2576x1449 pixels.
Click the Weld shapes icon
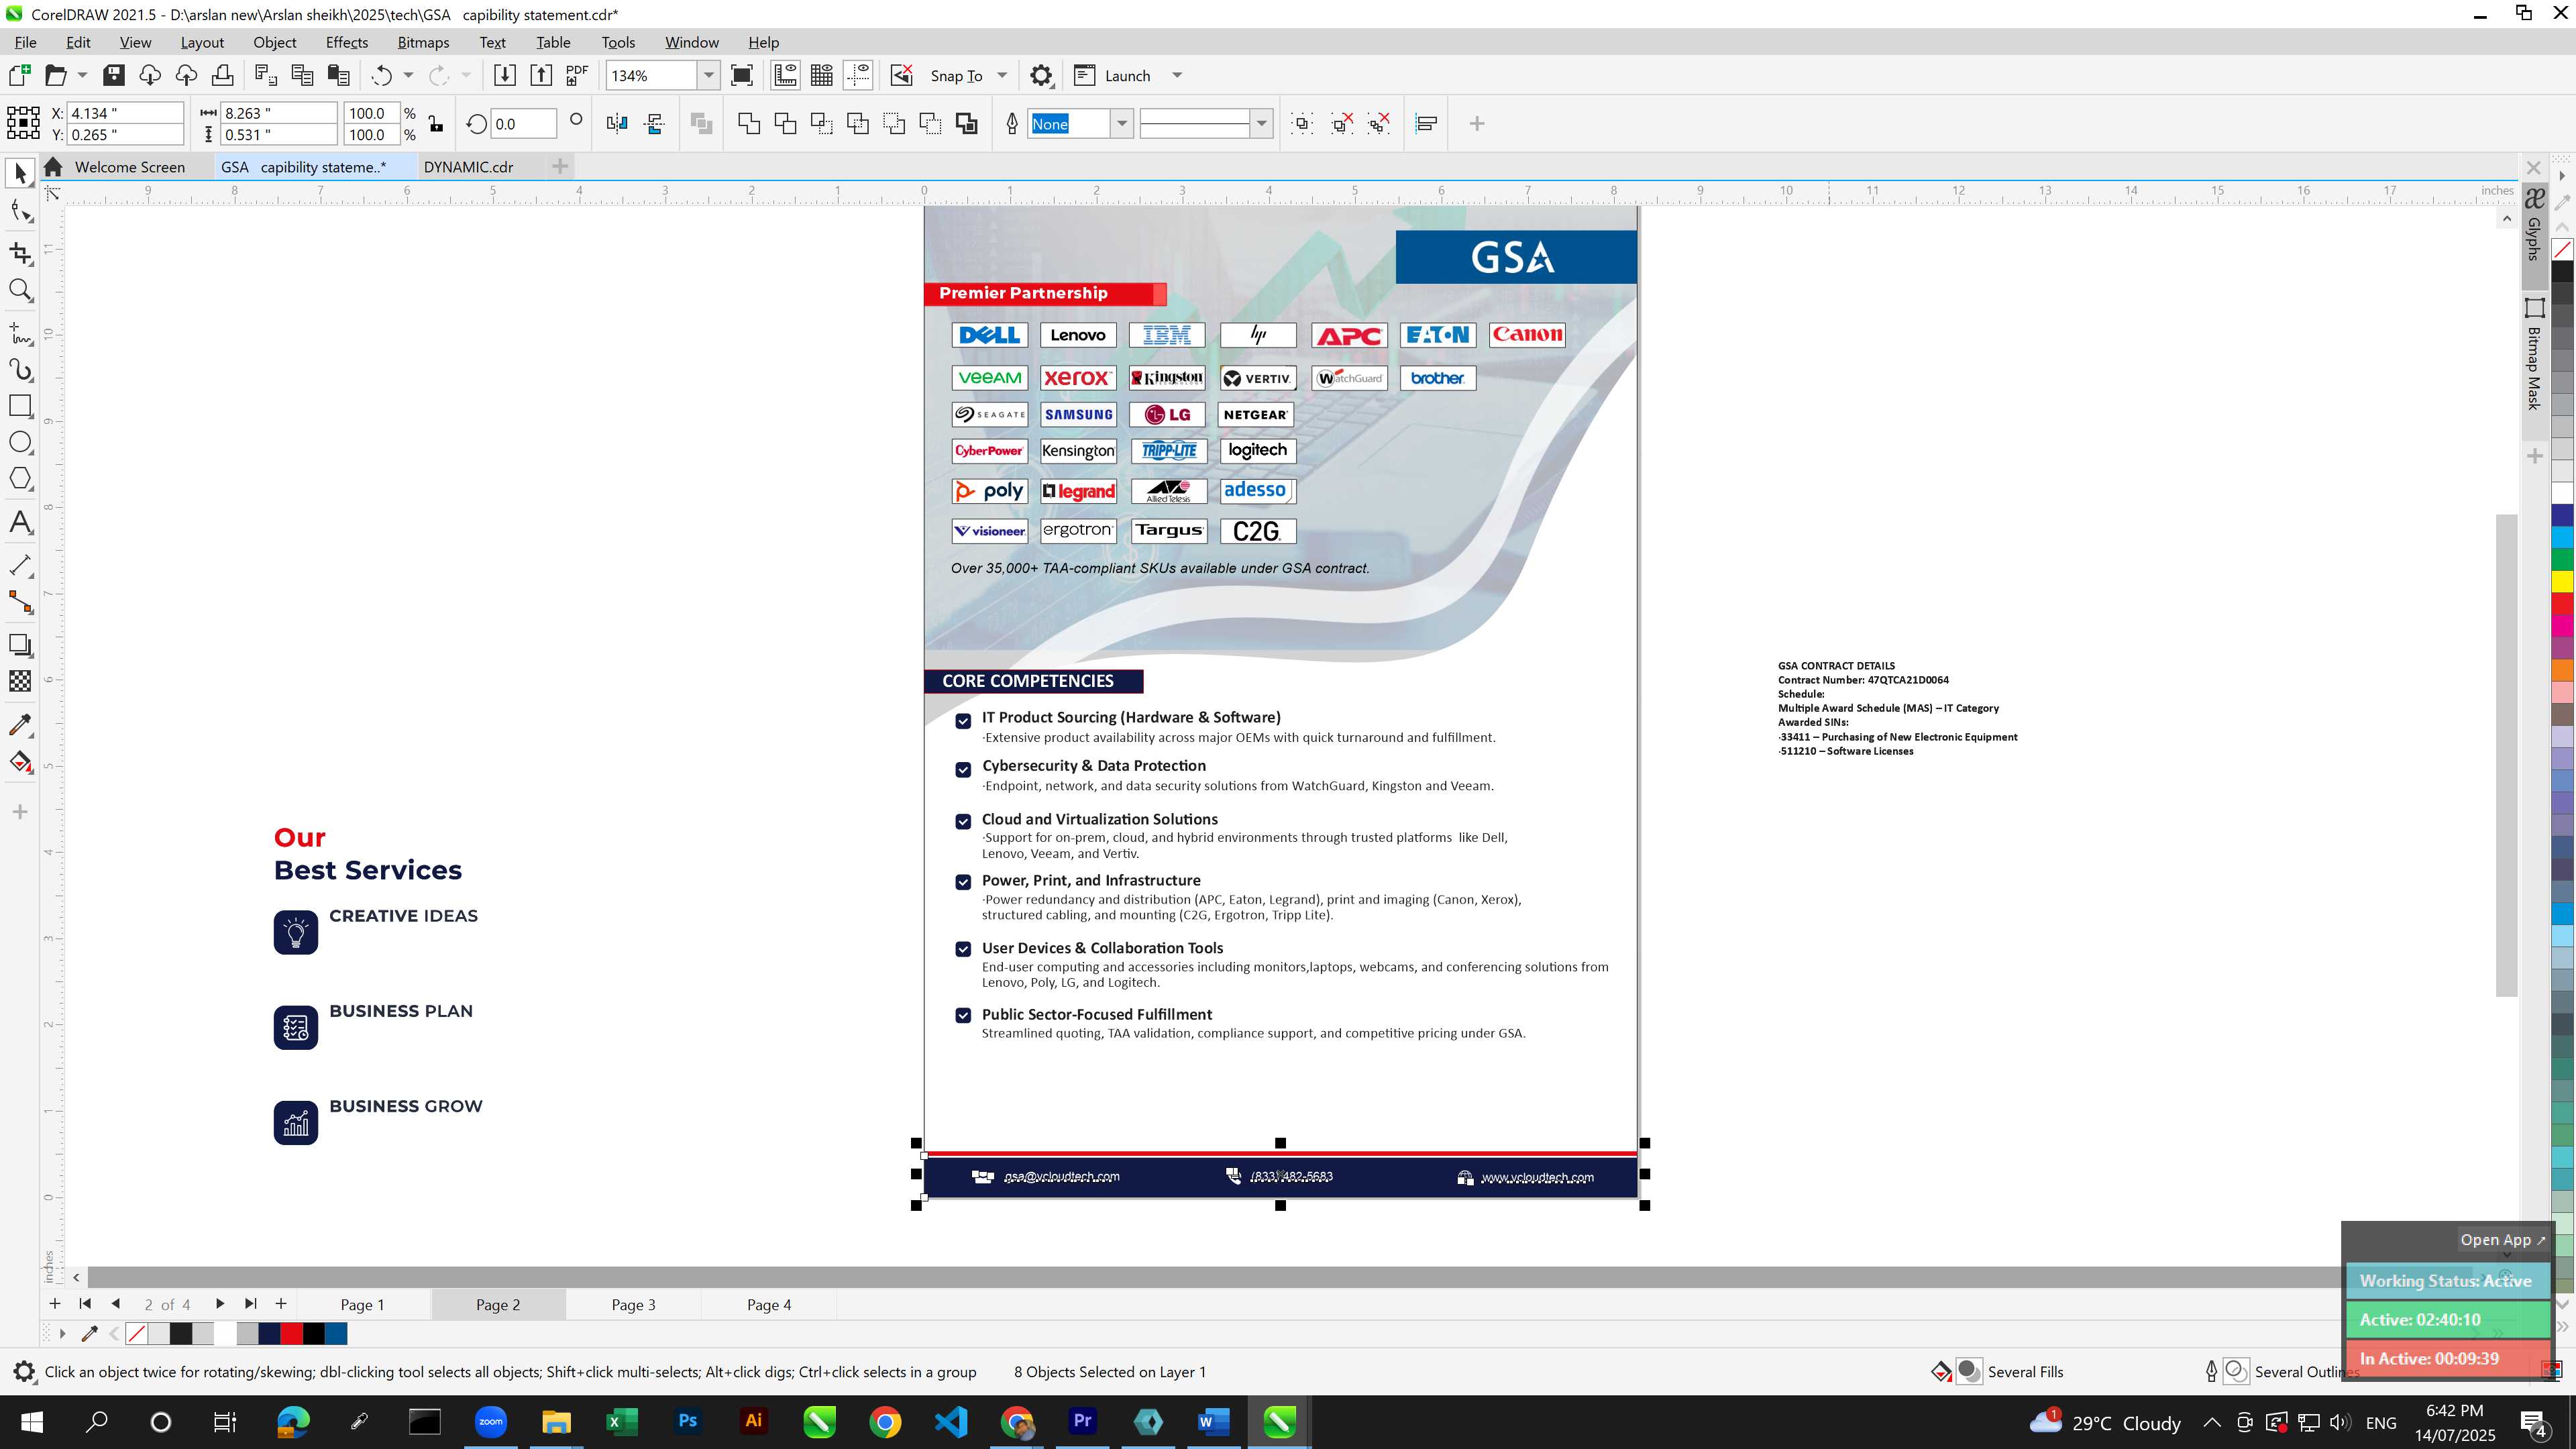coord(749,124)
